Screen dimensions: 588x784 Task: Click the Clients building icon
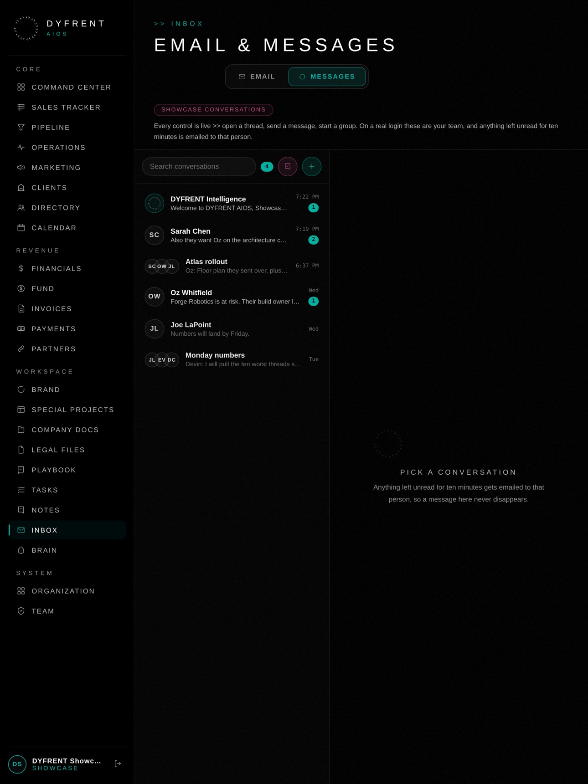21,187
